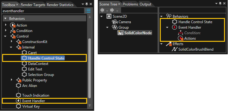
Task: Expand the Public Property folder
Action: tap(12, 80)
